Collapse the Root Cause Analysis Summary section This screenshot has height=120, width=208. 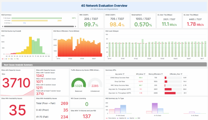[x=18, y=65]
